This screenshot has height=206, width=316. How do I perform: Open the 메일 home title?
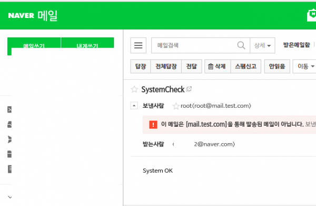(47, 15)
